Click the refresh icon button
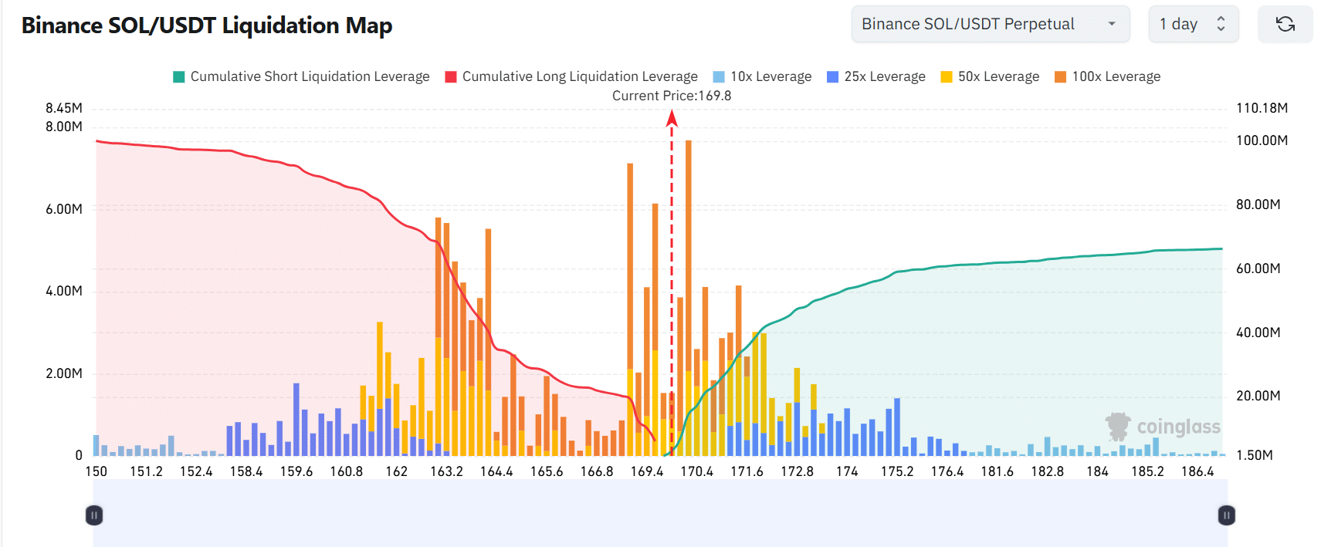 coord(1285,25)
